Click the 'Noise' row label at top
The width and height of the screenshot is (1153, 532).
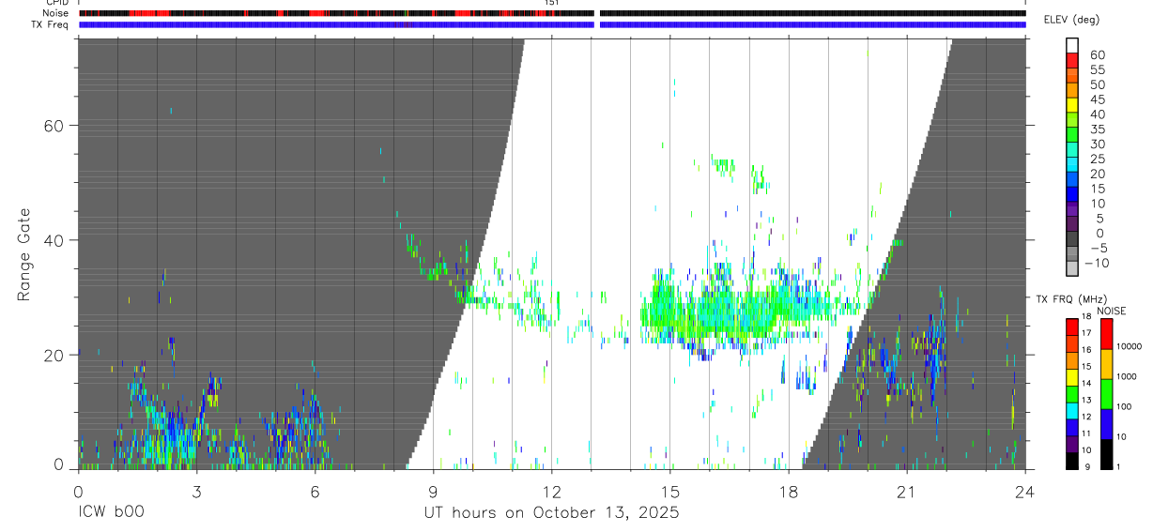55,13
